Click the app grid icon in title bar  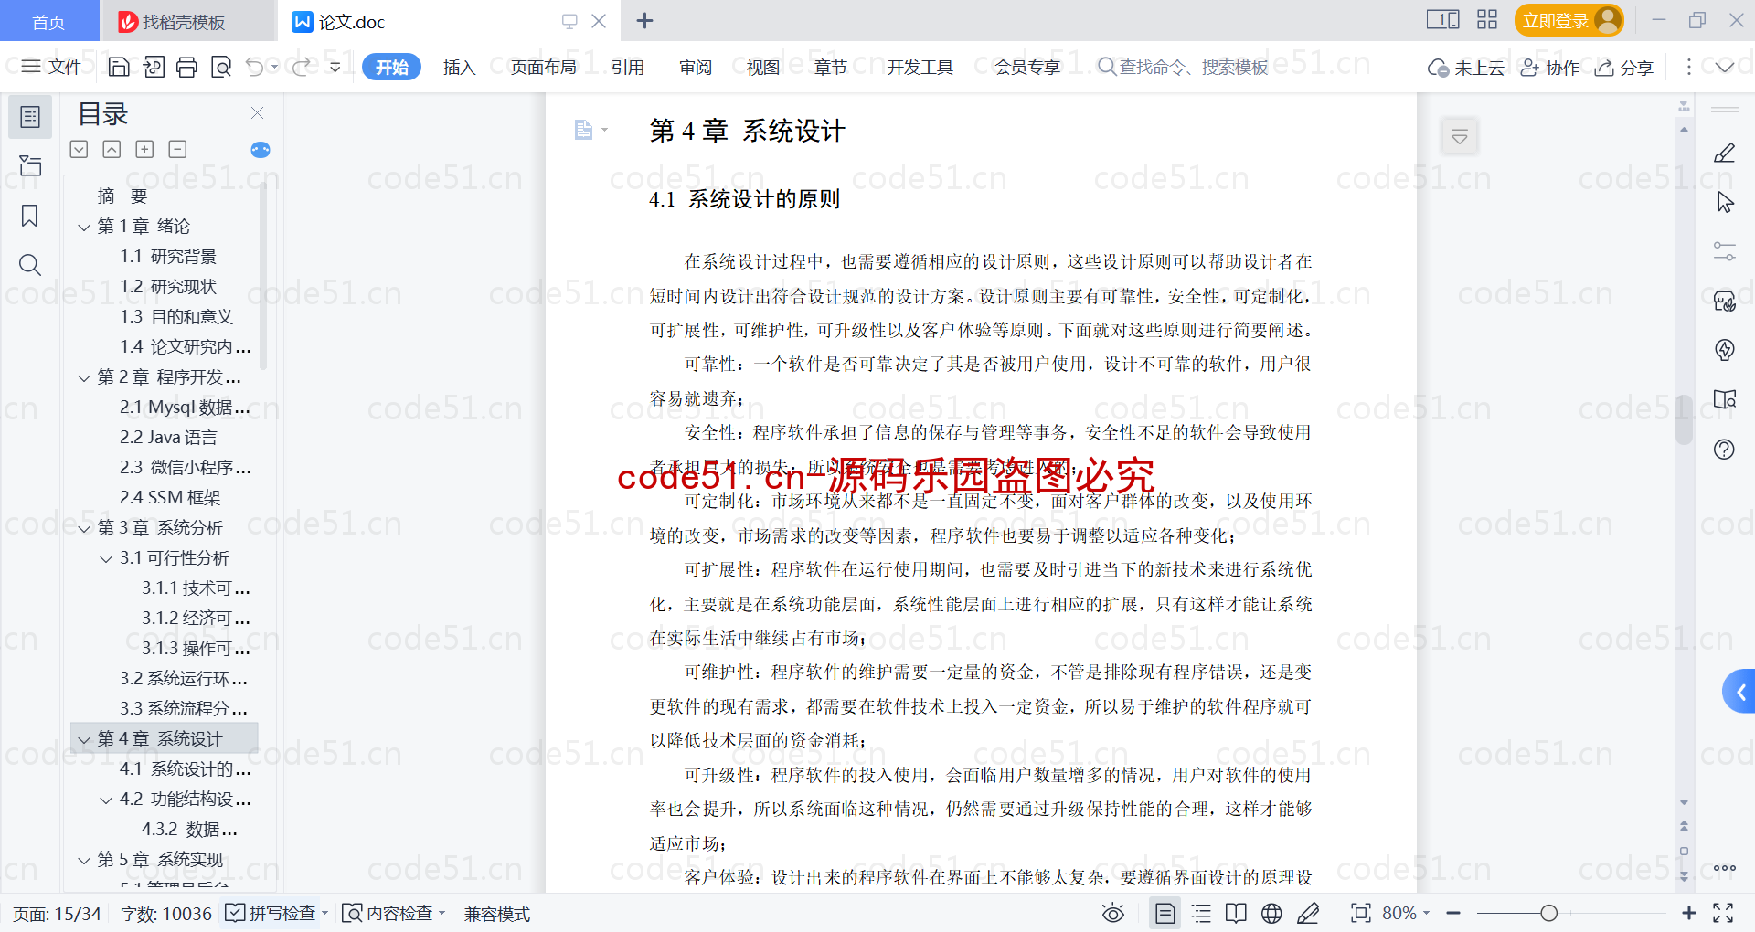[x=1487, y=20]
